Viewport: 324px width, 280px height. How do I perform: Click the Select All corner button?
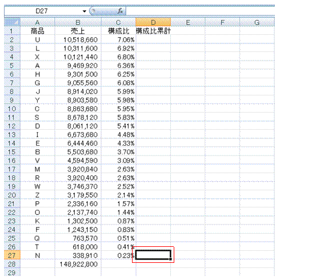(12, 22)
